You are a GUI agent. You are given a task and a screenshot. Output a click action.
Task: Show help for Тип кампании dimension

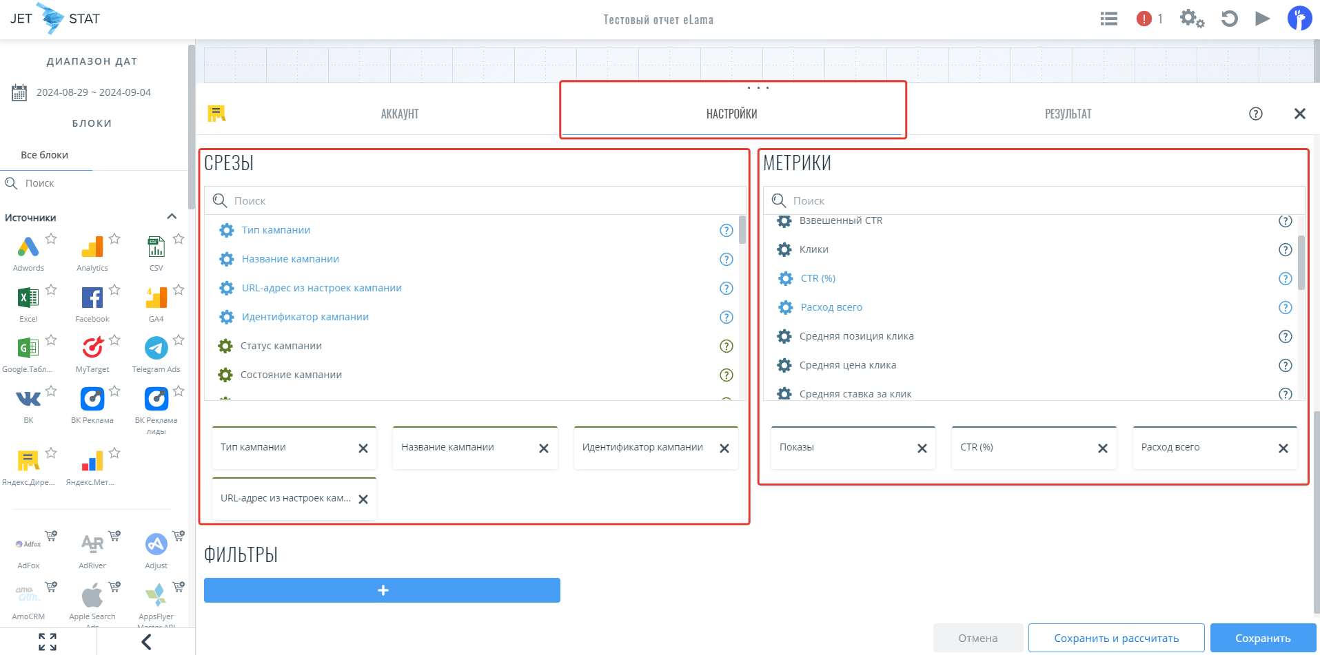(726, 231)
